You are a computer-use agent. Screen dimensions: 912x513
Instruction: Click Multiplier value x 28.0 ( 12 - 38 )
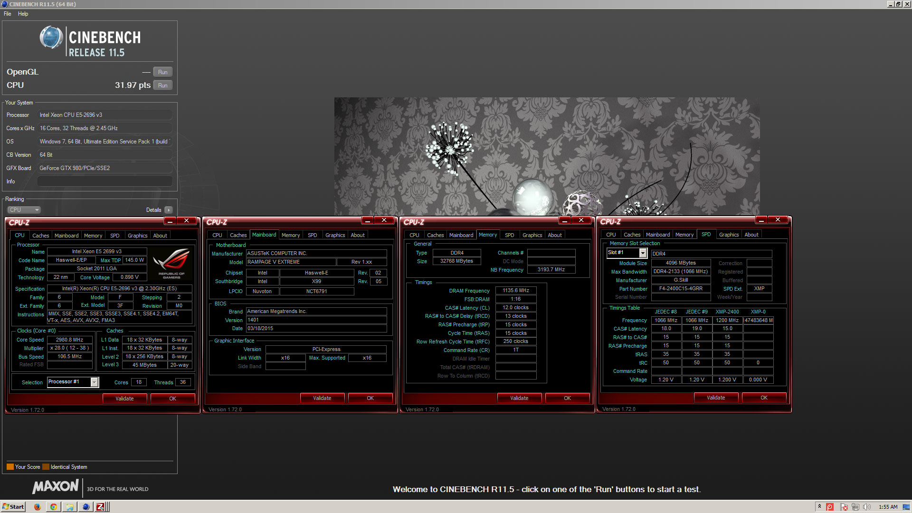tap(69, 348)
